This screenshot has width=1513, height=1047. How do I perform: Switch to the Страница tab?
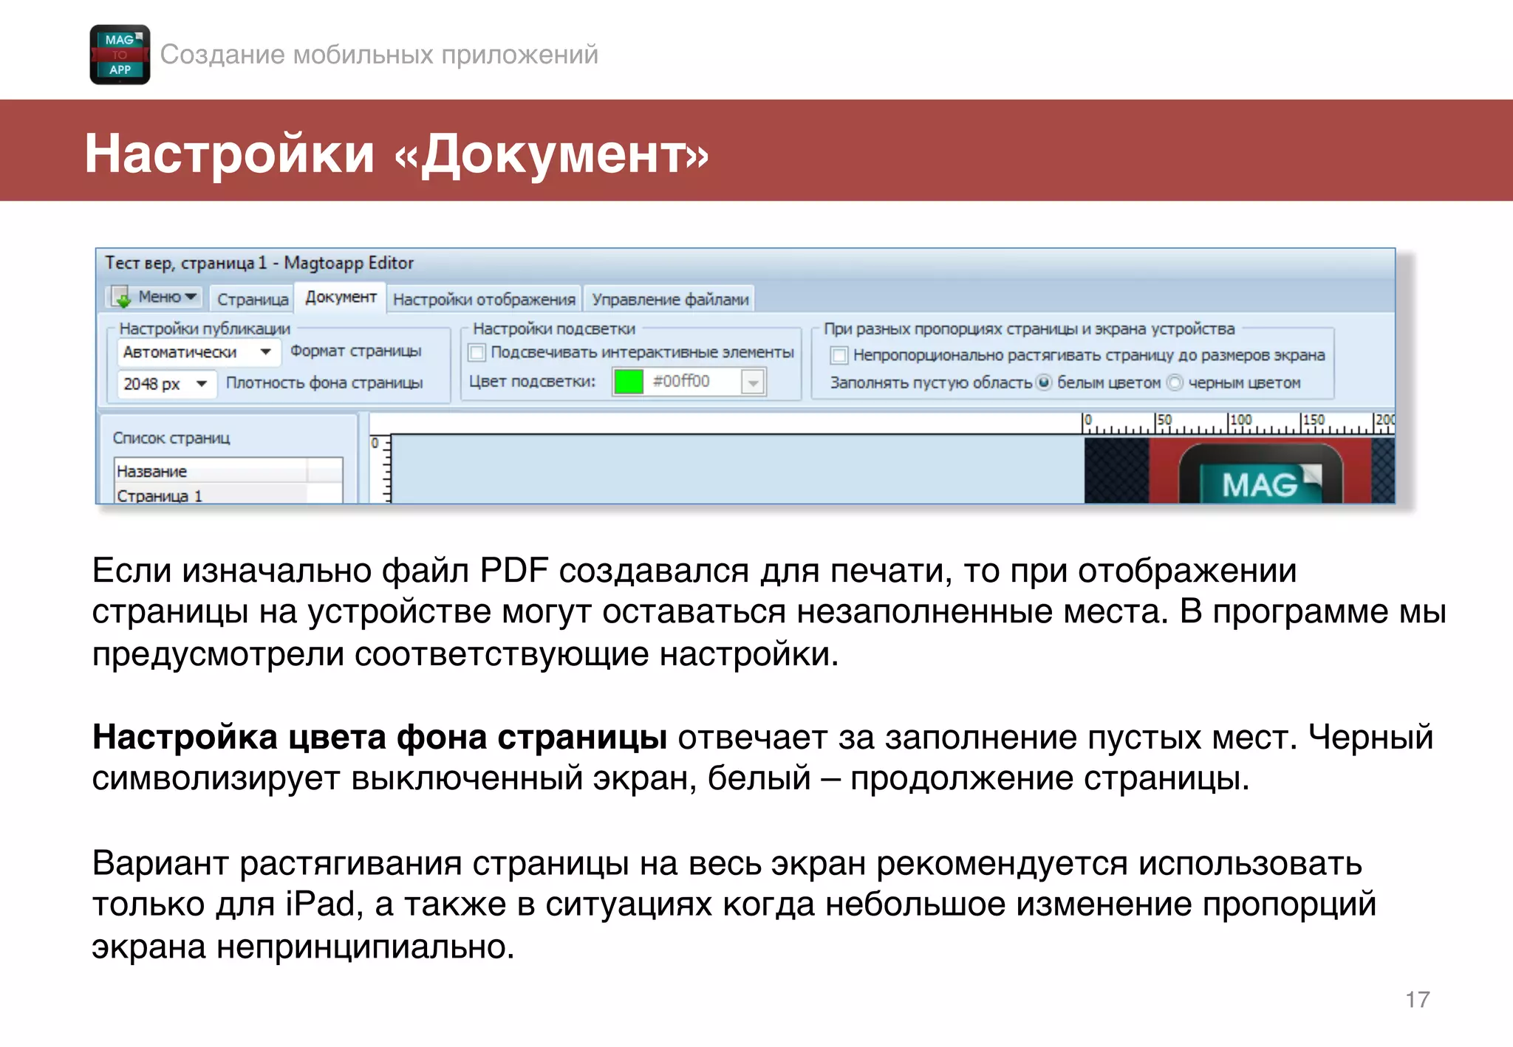coord(253,299)
